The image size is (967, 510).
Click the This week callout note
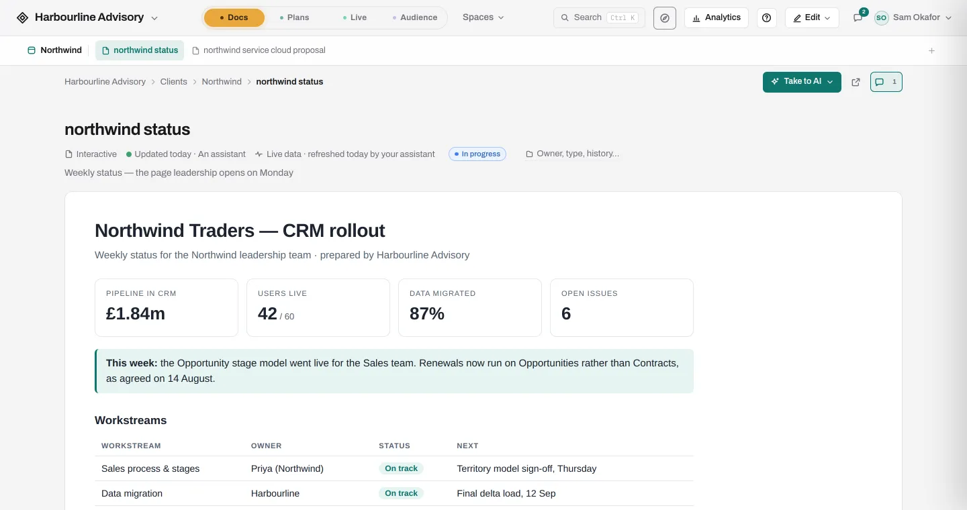coord(394,371)
